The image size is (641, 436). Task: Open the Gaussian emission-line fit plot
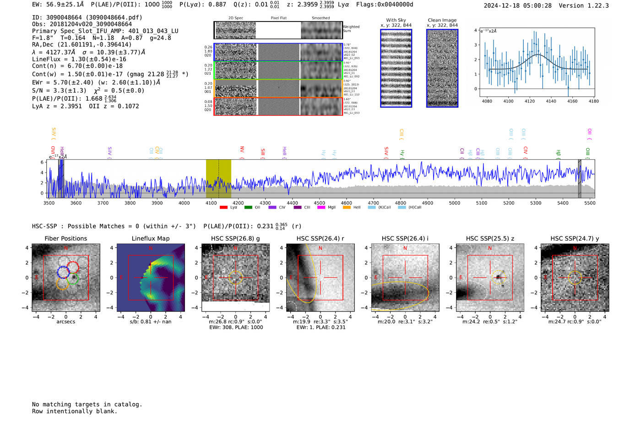click(537, 62)
